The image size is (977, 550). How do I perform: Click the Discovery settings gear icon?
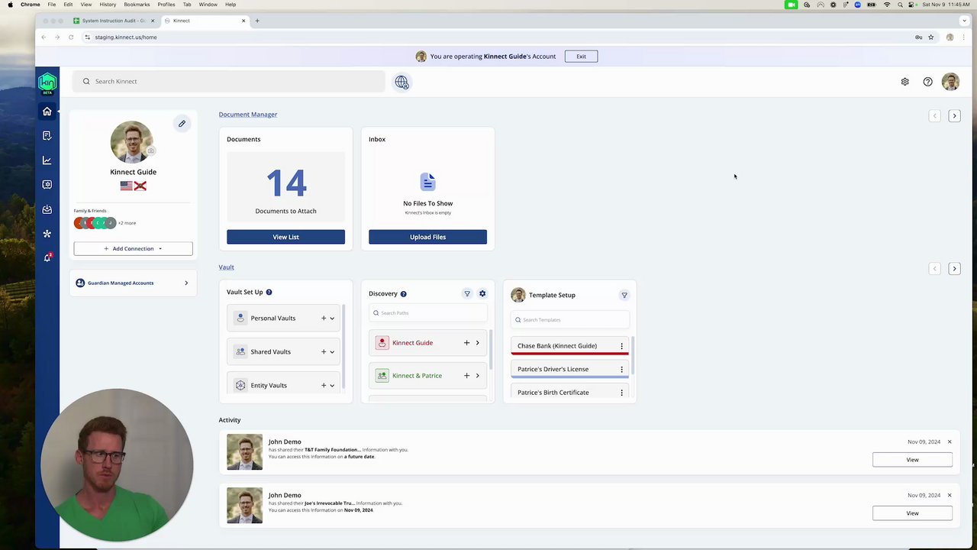482,294
